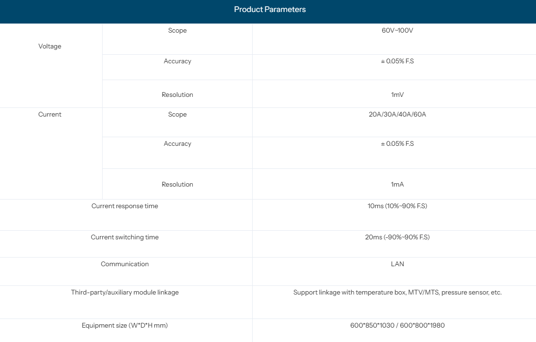This screenshot has width=536, height=342.
Task: Click the Current row label
Action: pyautogui.click(x=50, y=115)
